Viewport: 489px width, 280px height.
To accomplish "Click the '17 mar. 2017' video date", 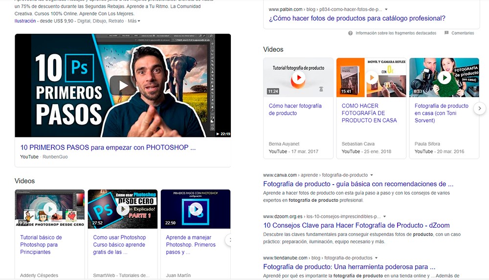I will pyautogui.click(x=305, y=151).
